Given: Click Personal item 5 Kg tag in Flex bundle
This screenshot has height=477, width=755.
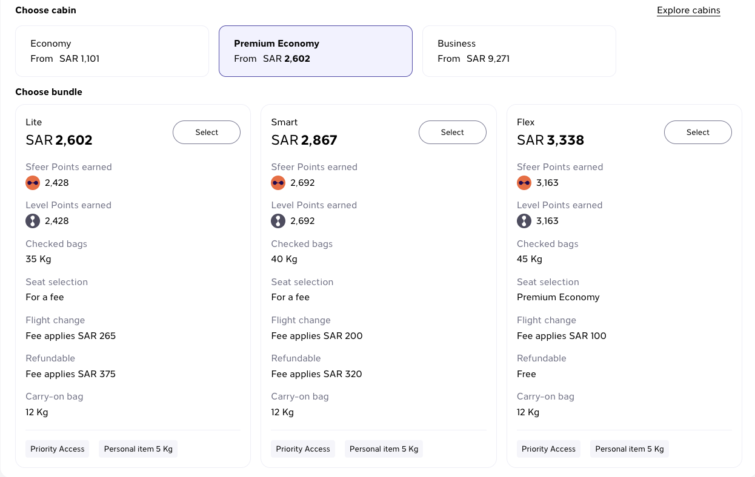Looking at the screenshot, I should (x=630, y=449).
